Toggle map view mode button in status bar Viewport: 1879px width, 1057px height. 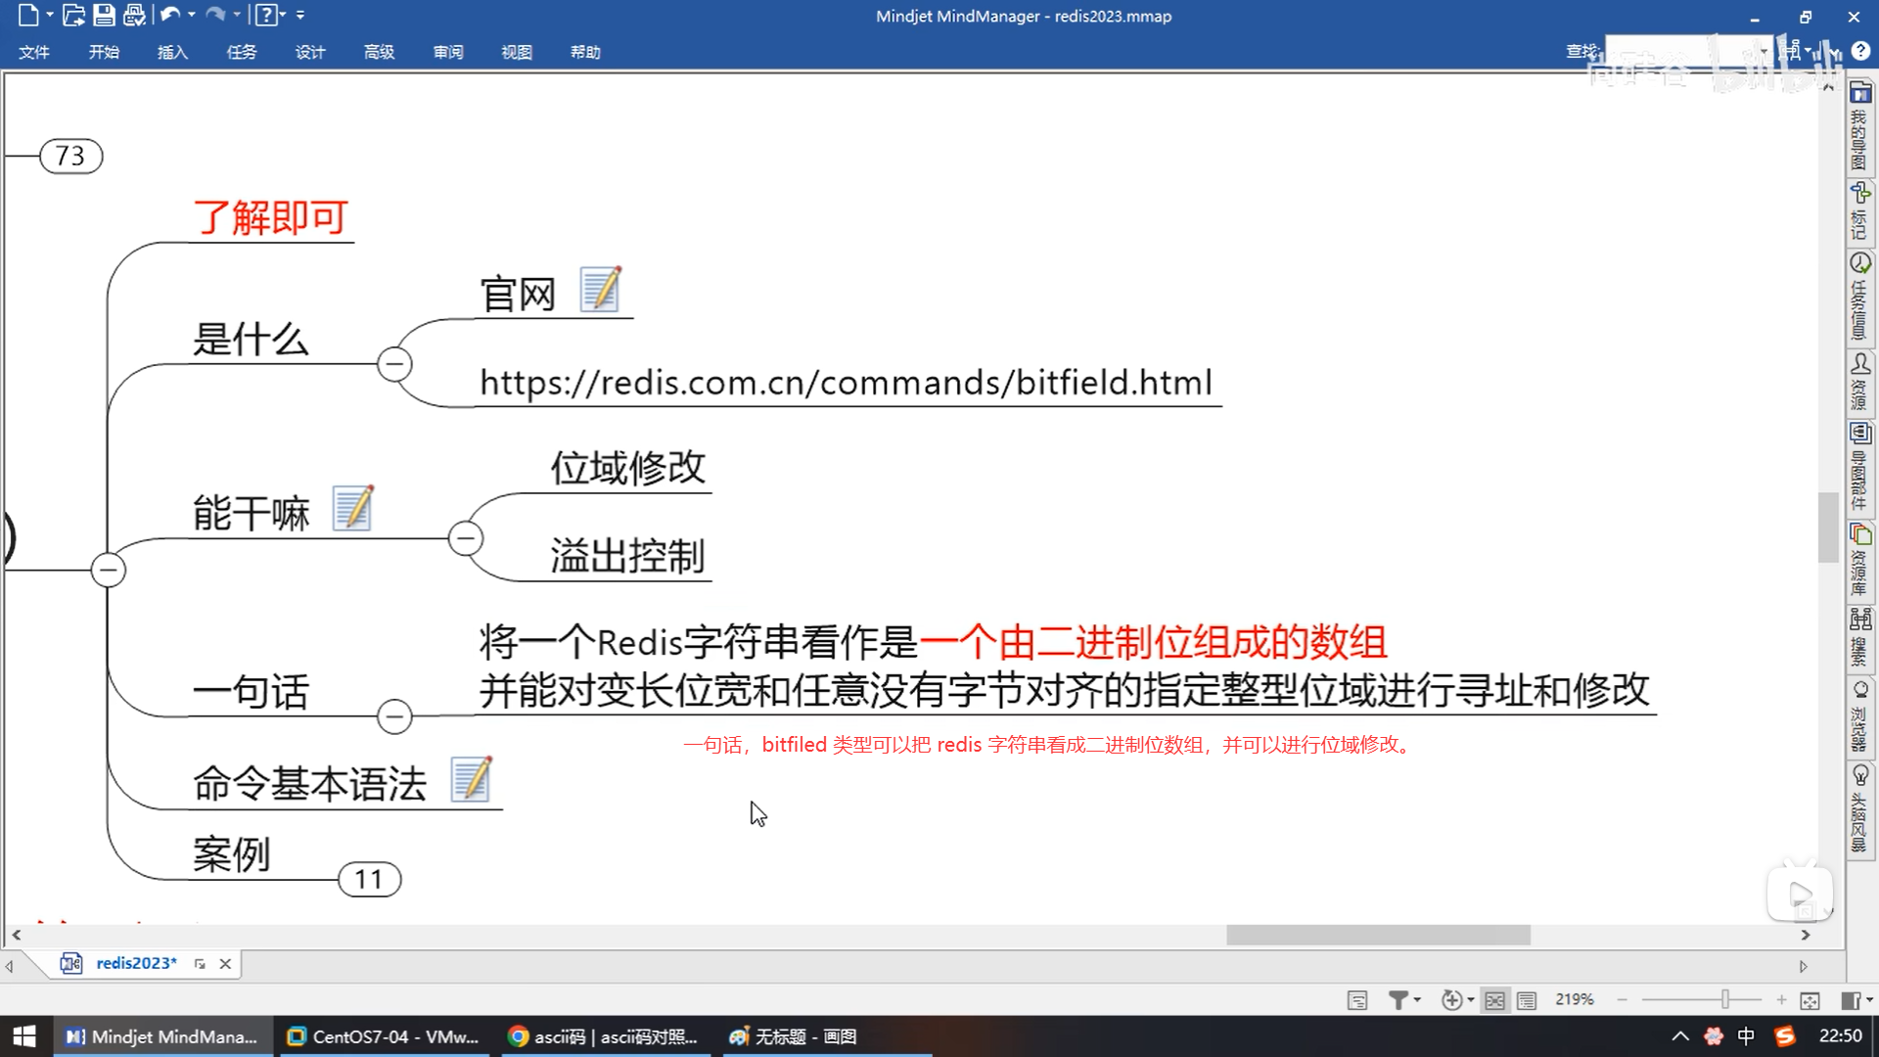click(1494, 999)
